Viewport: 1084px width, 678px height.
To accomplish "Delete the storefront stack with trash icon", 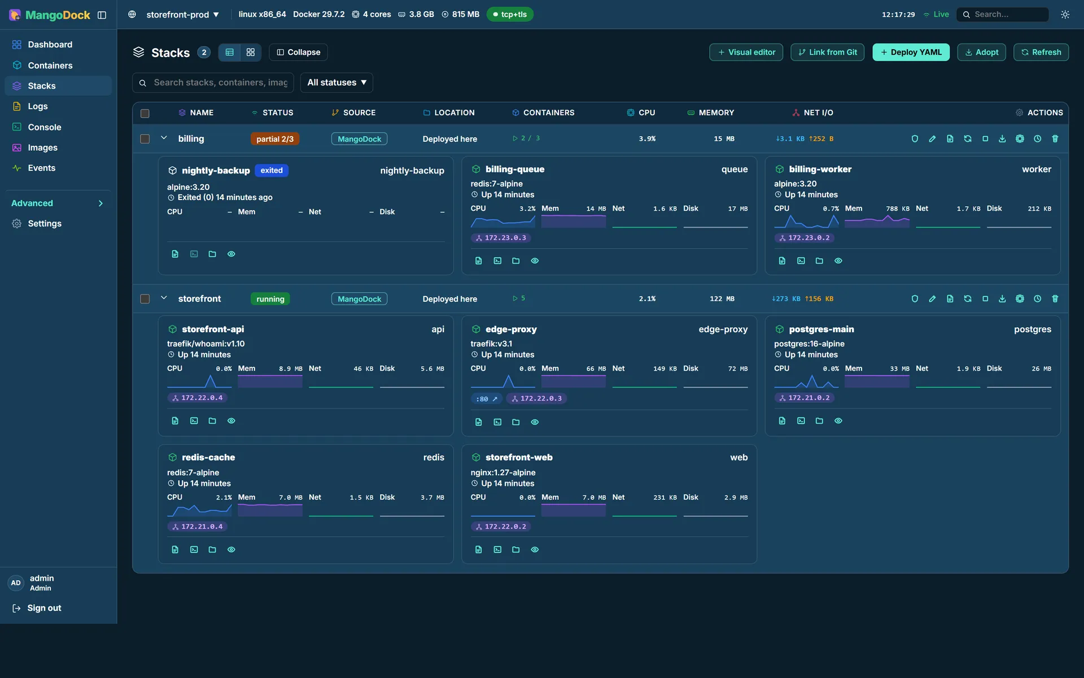I will click(x=1055, y=299).
